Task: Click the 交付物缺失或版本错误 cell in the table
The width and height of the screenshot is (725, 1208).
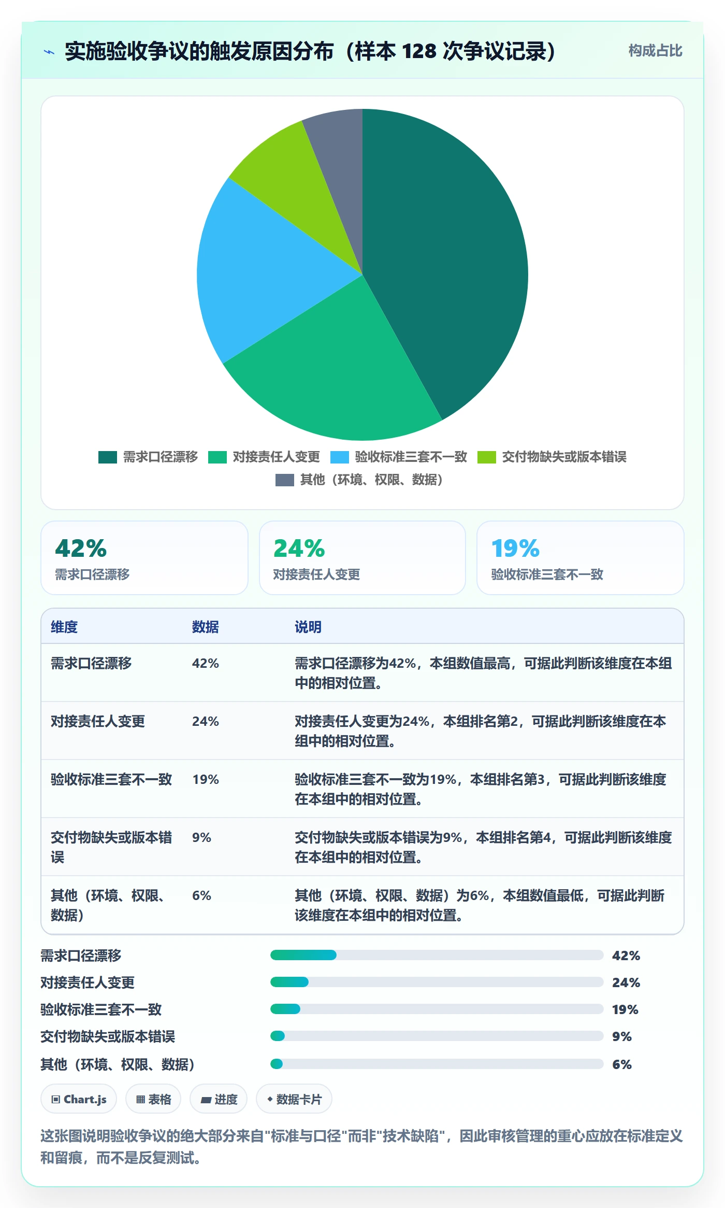Action: [x=111, y=847]
